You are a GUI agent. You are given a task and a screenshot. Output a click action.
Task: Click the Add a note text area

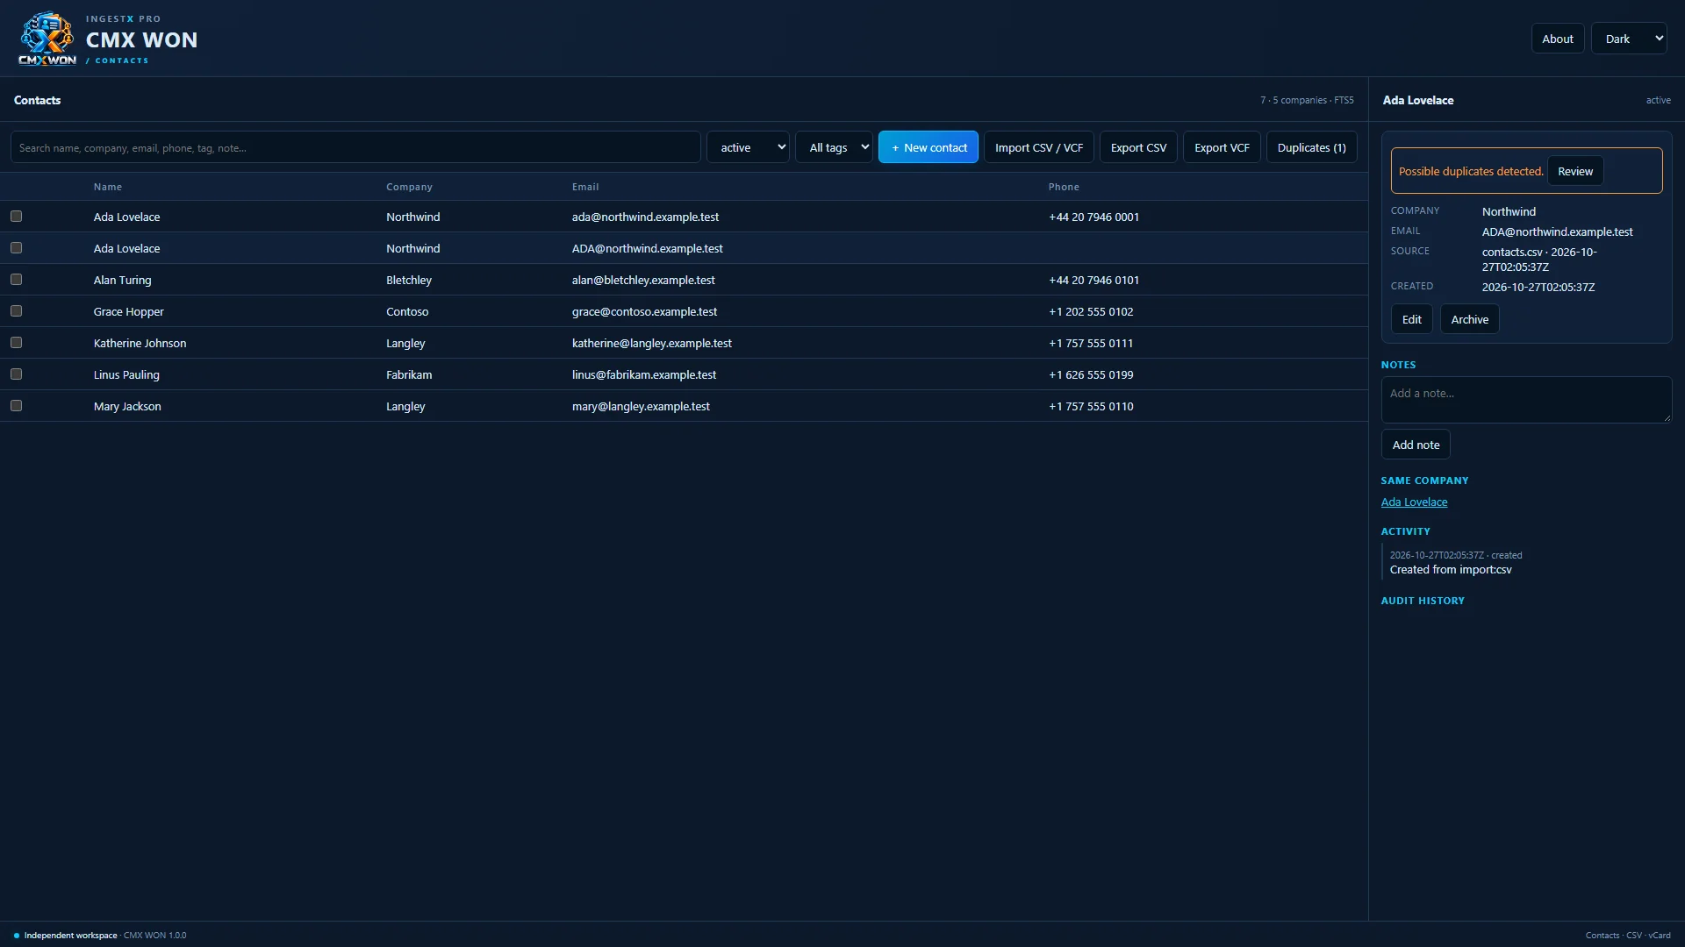click(1526, 400)
